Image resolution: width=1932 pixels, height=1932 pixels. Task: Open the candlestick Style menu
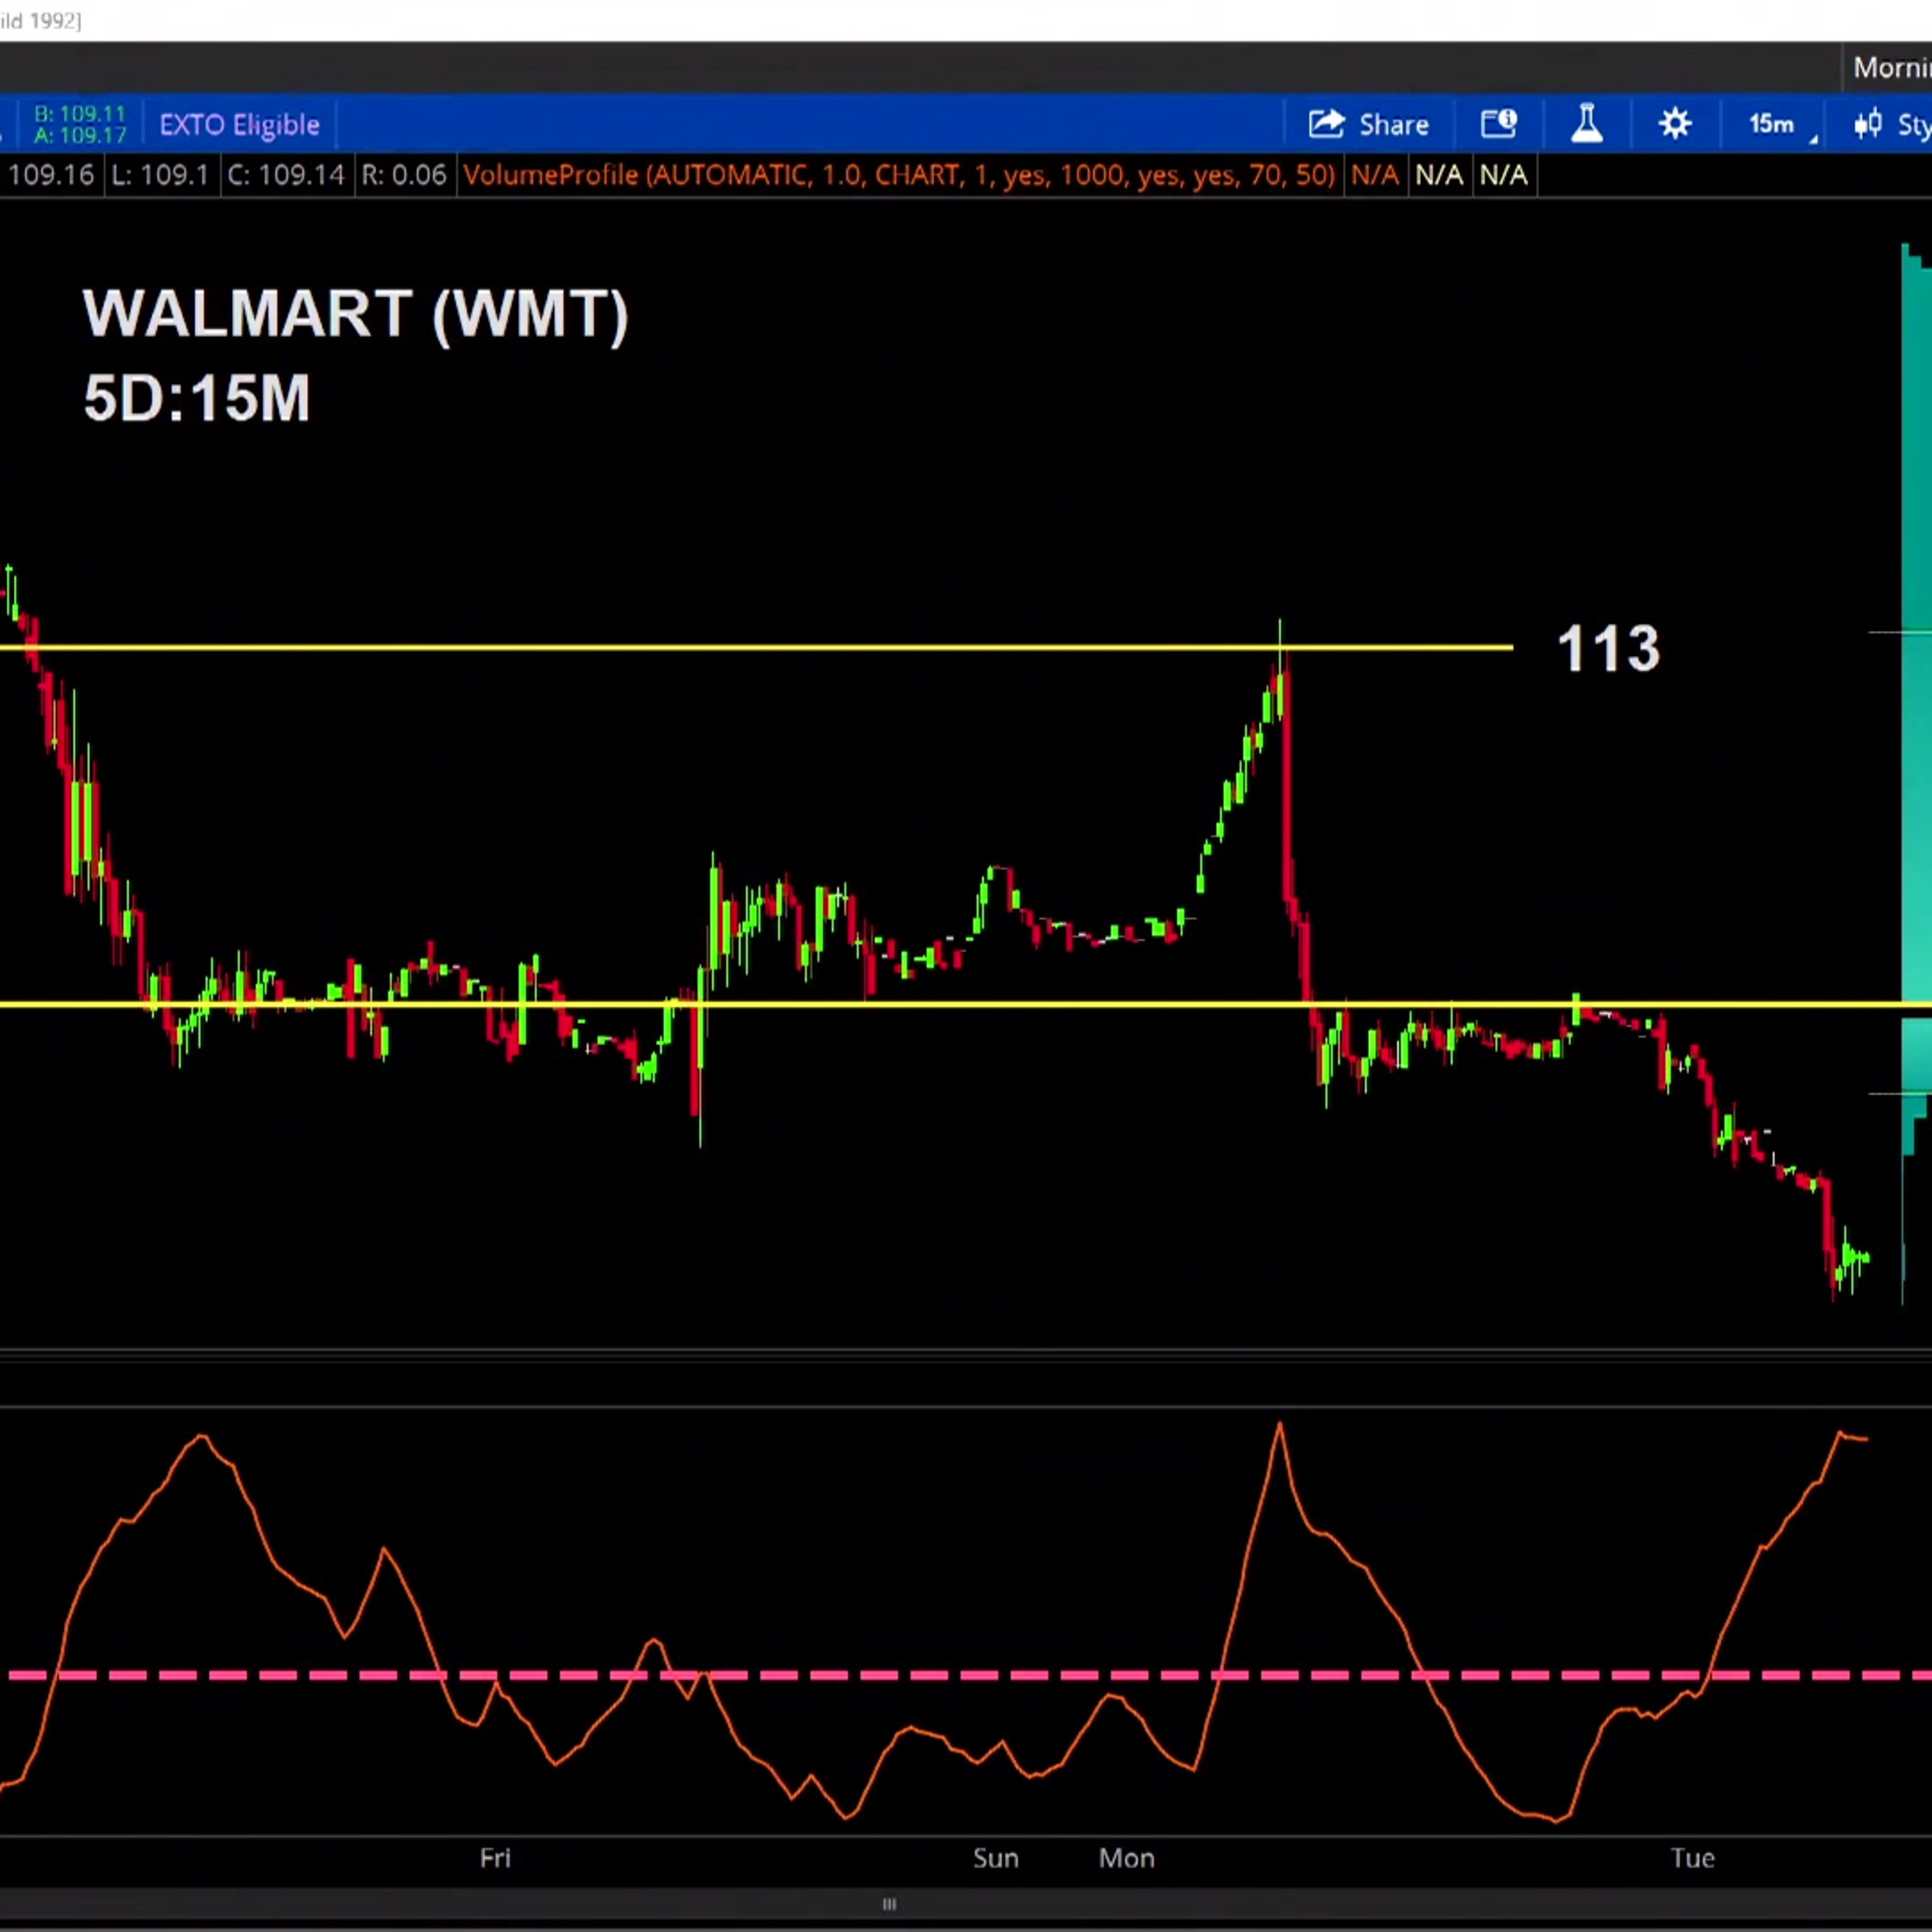click(1892, 124)
